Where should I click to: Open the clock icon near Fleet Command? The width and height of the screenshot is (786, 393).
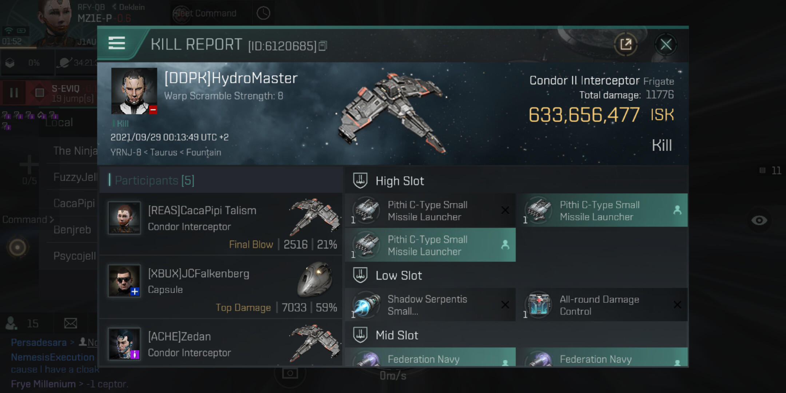[263, 13]
